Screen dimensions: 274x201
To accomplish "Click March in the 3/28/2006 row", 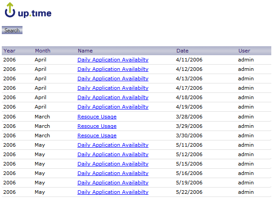I will click(42, 117).
